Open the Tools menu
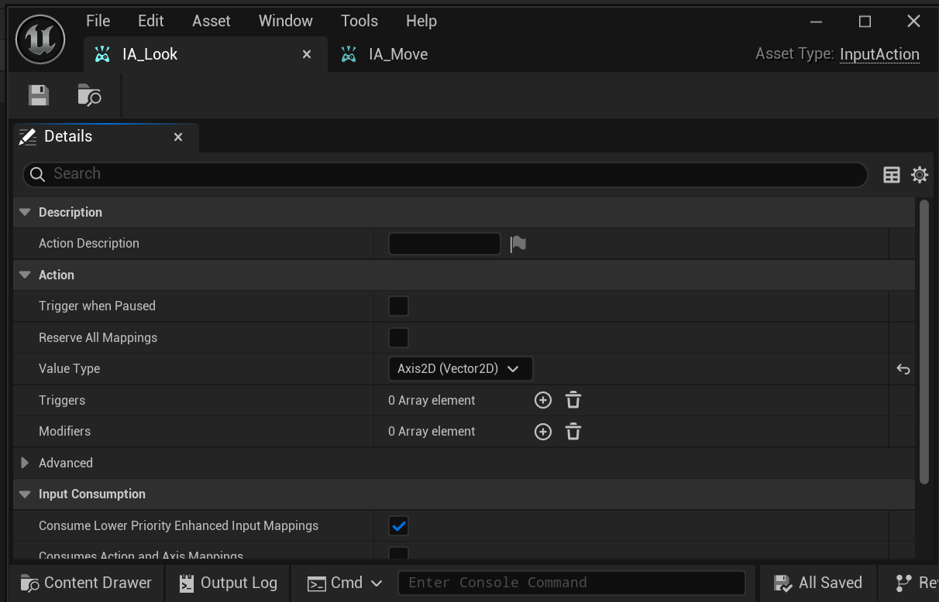 (359, 21)
